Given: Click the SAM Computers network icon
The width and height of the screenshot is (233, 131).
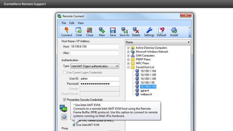Looking at the screenshot, I should click(133, 56).
